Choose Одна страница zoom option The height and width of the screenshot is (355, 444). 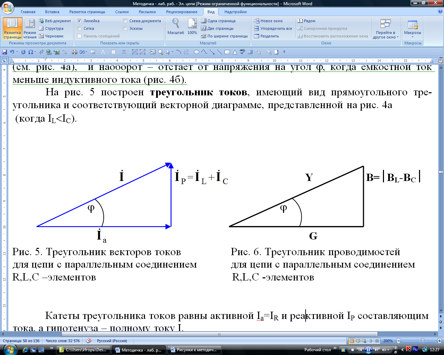218,21
